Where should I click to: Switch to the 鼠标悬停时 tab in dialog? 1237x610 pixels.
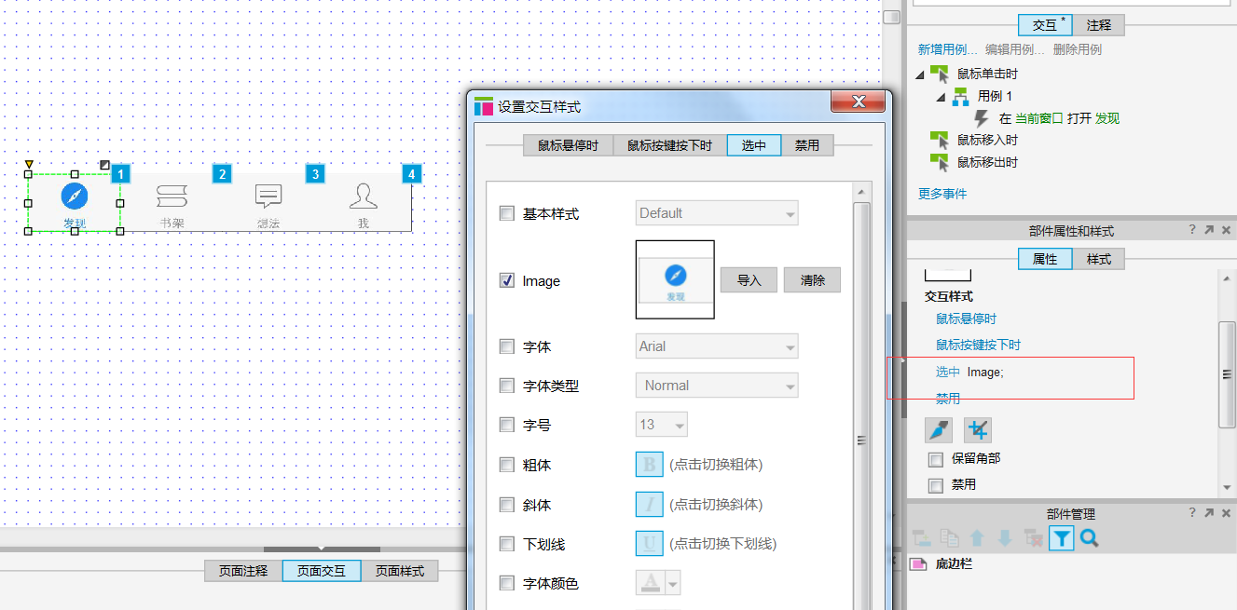click(x=567, y=145)
